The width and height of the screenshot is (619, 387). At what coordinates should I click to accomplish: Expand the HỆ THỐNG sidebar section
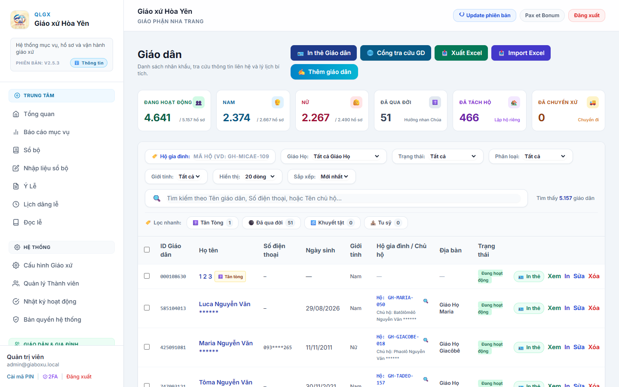click(61, 247)
